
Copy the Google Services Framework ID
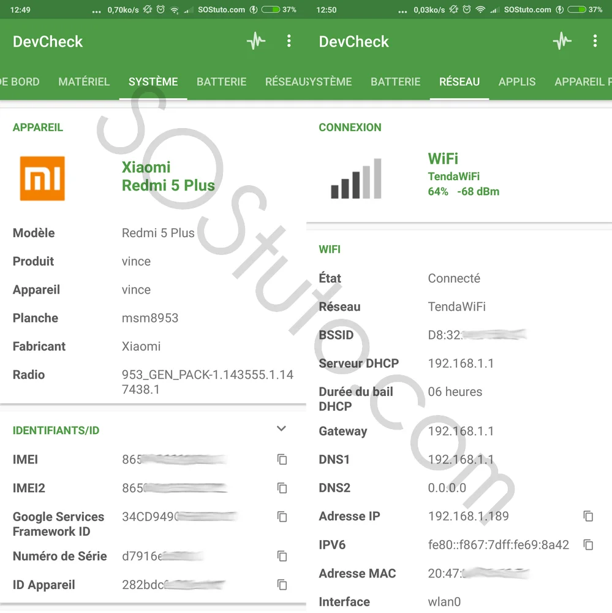click(x=282, y=517)
